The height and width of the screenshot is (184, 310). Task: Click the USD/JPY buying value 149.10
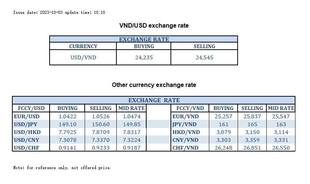68,124
